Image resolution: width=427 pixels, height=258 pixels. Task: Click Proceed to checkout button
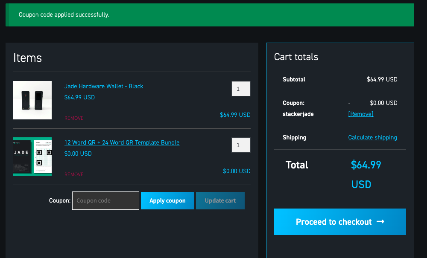340,222
